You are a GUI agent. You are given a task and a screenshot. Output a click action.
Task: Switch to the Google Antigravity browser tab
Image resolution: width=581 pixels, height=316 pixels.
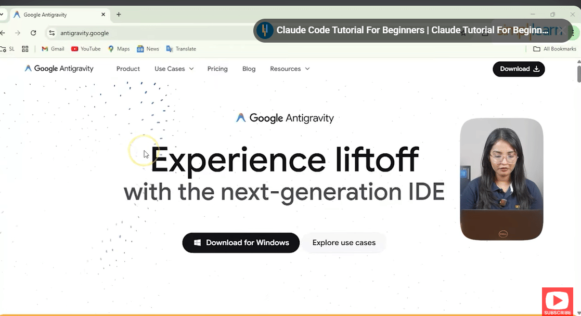(52, 15)
